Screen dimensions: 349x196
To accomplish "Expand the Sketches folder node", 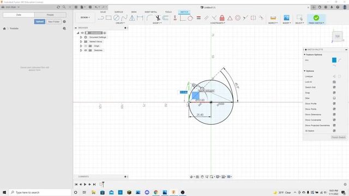I will pos(81,50).
